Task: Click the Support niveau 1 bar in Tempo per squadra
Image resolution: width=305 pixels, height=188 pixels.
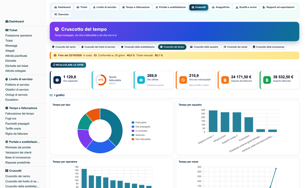Action: click(213, 121)
